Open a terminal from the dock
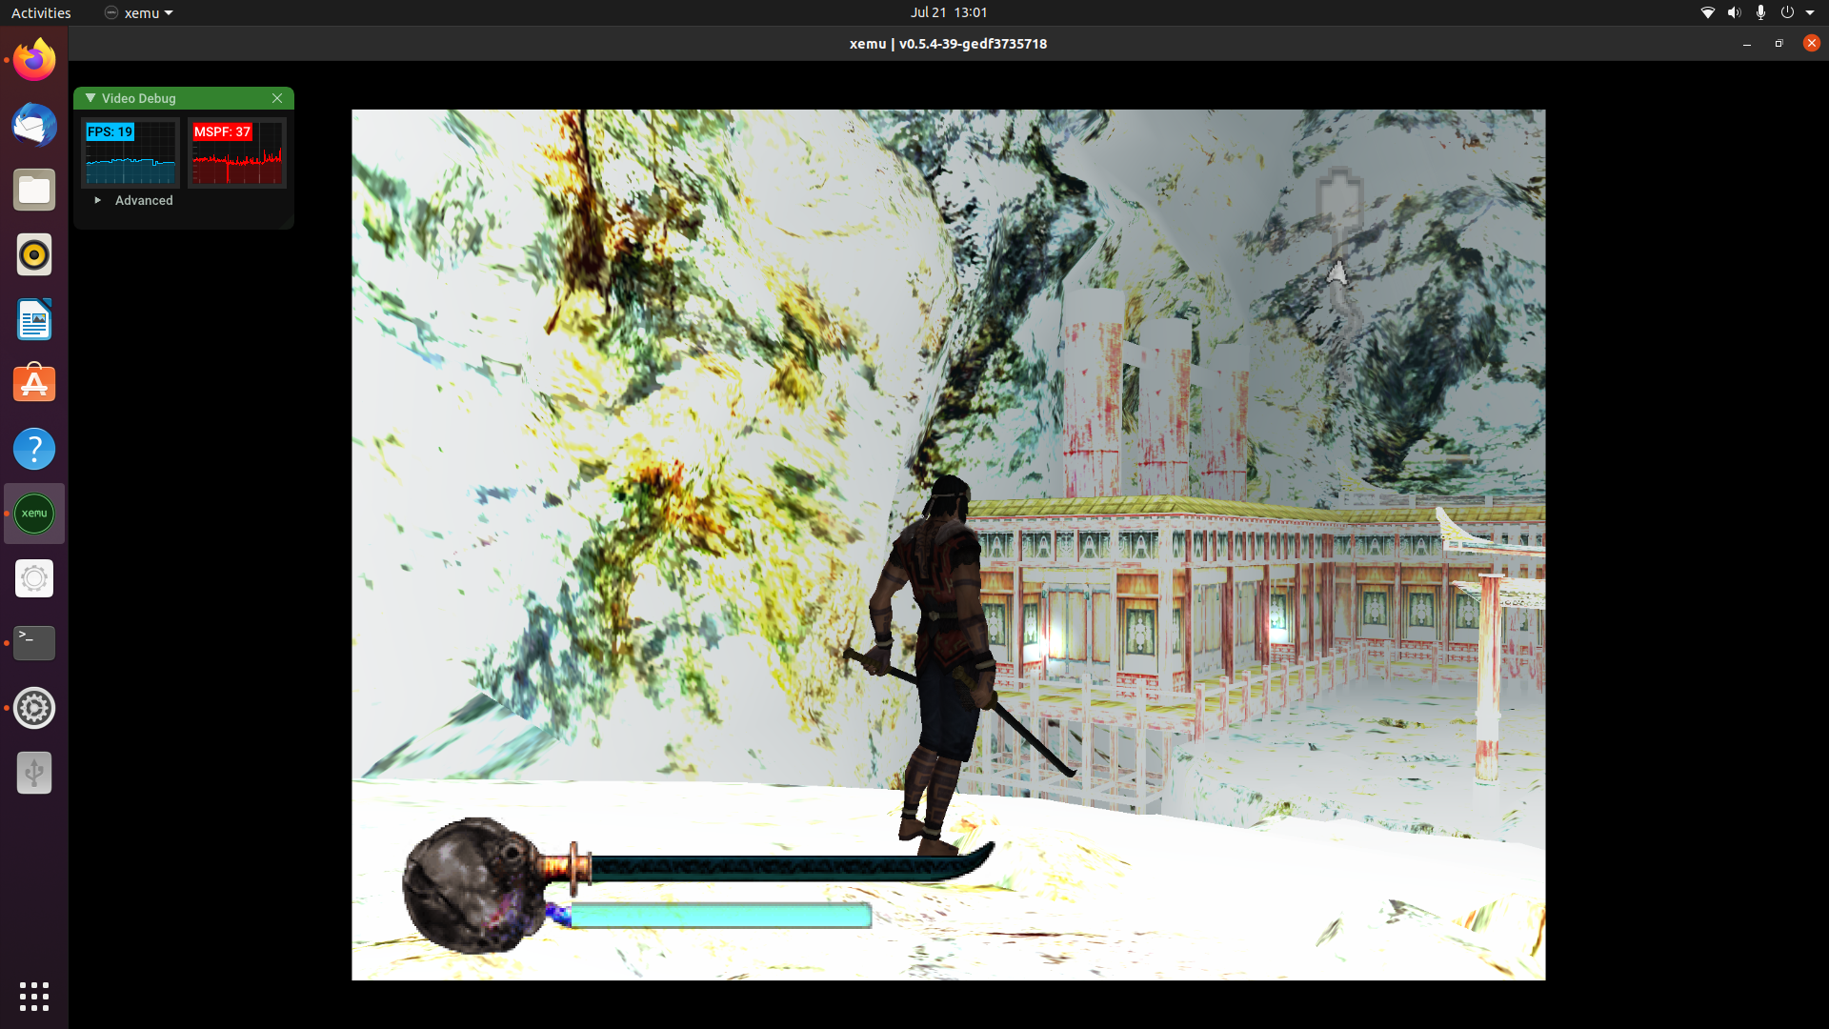Image resolution: width=1829 pixels, height=1029 pixels. pyautogui.click(x=33, y=642)
